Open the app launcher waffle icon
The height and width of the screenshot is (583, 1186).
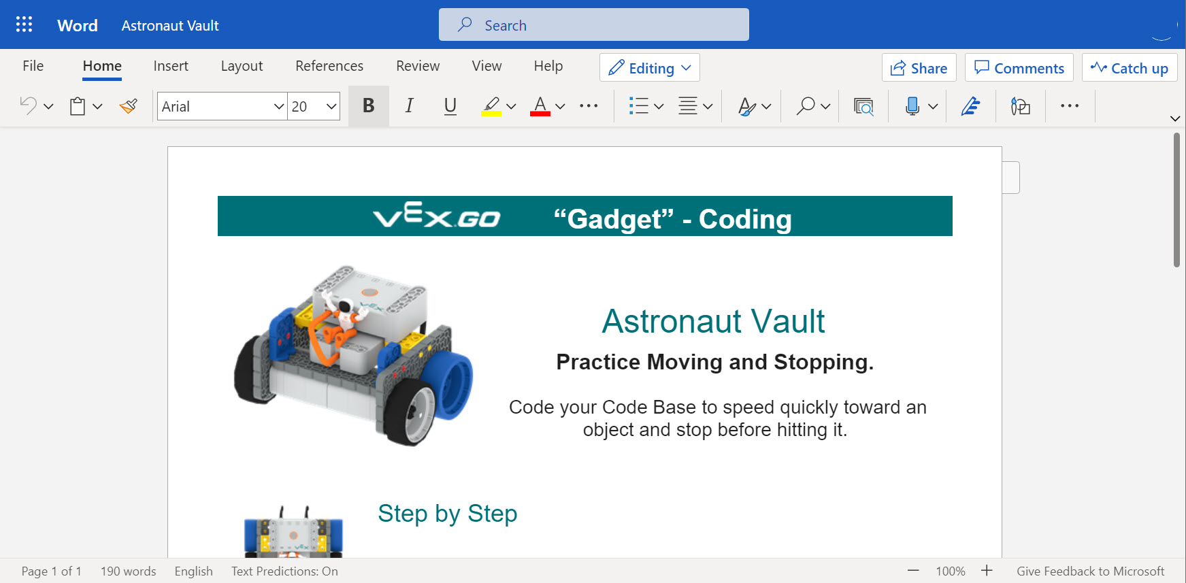(24, 25)
